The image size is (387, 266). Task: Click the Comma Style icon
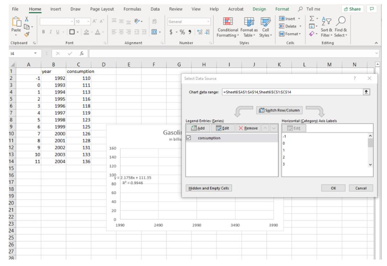coord(189,32)
